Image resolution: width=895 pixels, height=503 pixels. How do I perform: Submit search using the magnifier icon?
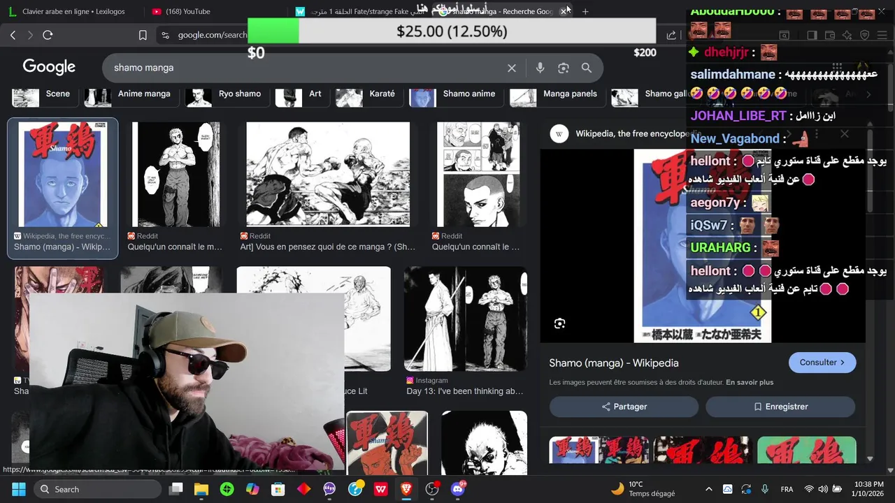pos(587,68)
